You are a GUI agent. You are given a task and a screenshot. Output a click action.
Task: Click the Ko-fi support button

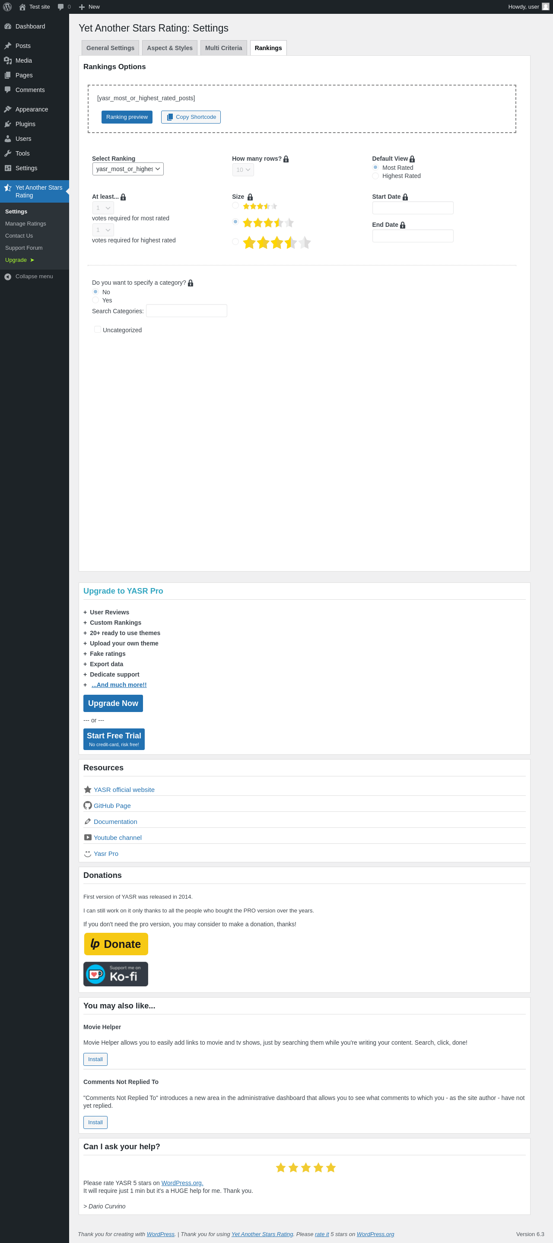[116, 974]
